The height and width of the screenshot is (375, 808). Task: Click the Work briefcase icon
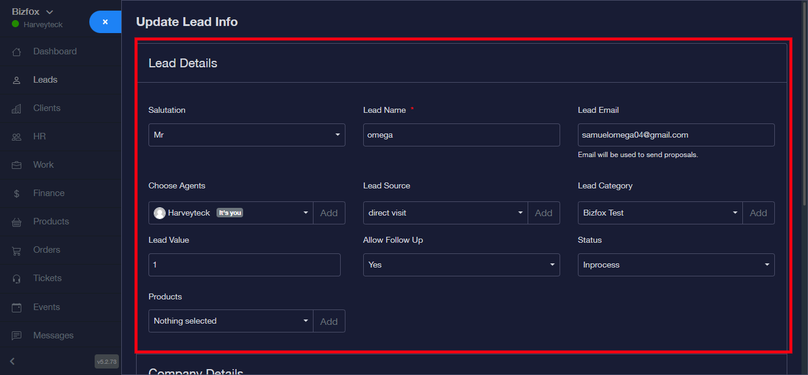[17, 165]
